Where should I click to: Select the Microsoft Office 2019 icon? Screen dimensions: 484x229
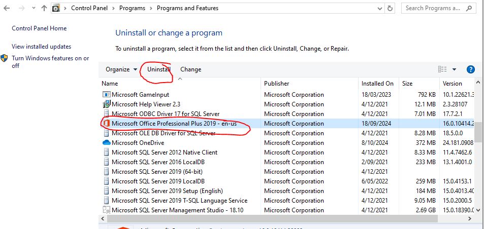(107, 124)
